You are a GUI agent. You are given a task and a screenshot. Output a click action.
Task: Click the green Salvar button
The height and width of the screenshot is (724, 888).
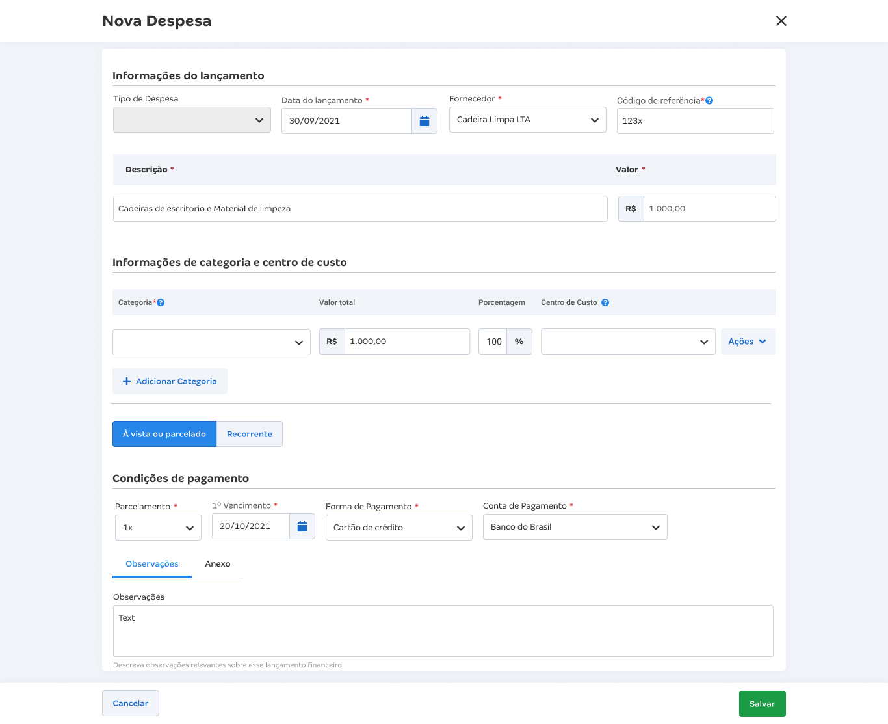tap(762, 704)
